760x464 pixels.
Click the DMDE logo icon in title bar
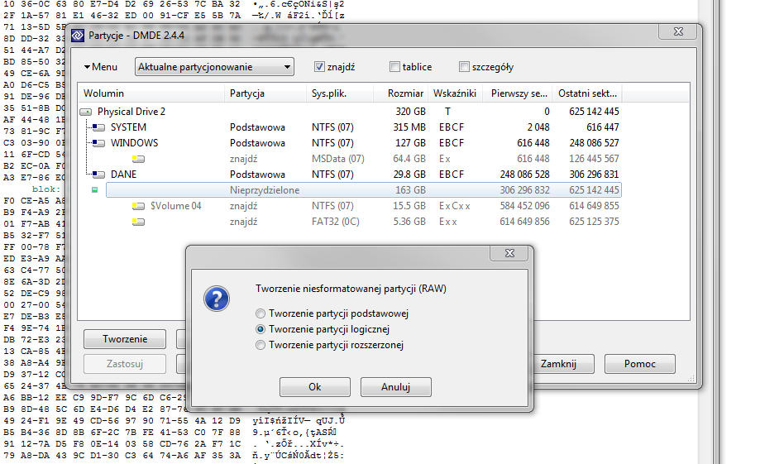click(x=78, y=36)
